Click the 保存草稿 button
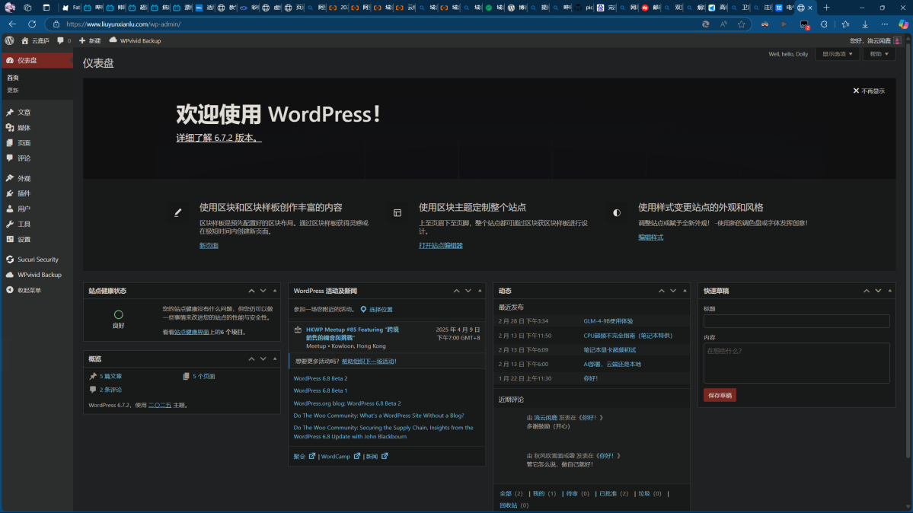 pos(720,396)
